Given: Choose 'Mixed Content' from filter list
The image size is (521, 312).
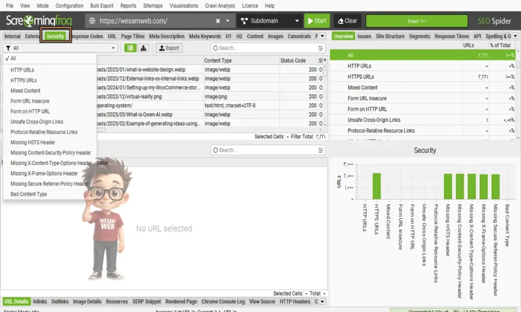Looking at the screenshot, I should [x=25, y=90].
